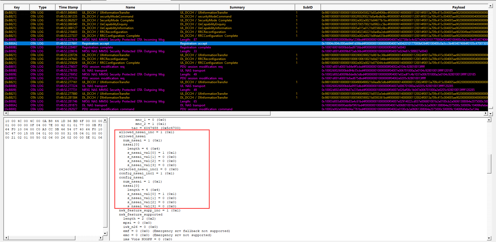Image resolution: width=496 pixels, height=242 pixels.
Task: Click the line 'mnc_2 = 1 (0x1)'
Action: coord(151,124)
